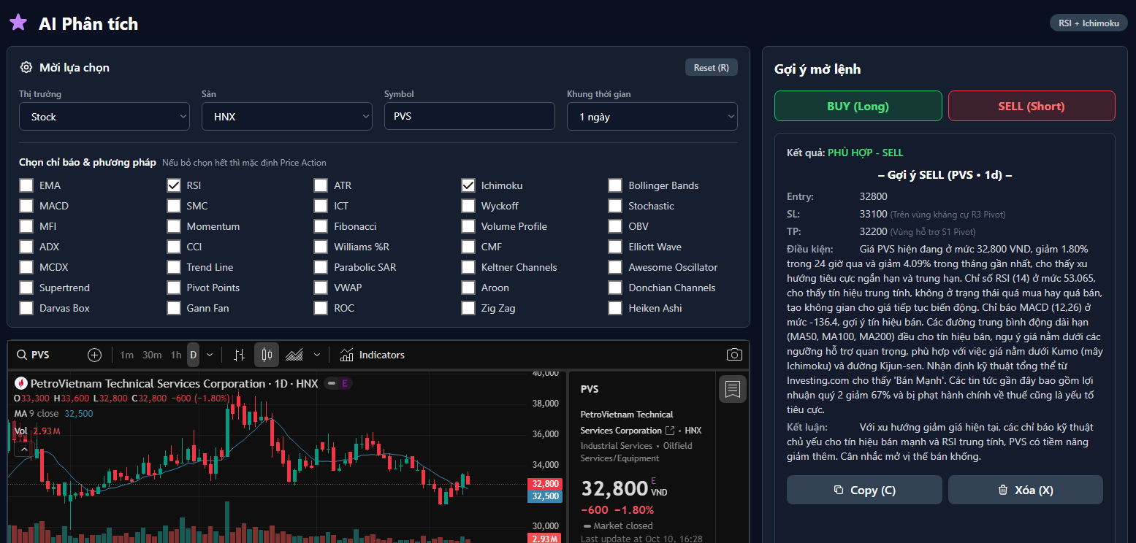Image resolution: width=1136 pixels, height=543 pixels.
Task: Click the PhÙ HỢP - SELL result text
Action: coord(866,153)
